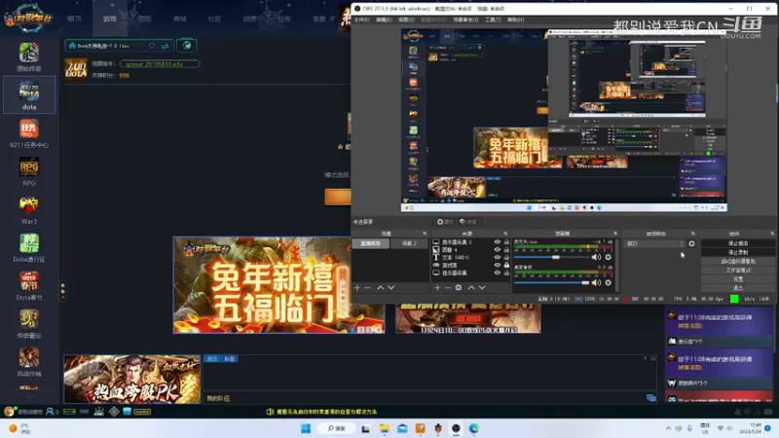Click 停止录制 to stop recording
This screenshot has width=779, height=438.
coord(738,252)
